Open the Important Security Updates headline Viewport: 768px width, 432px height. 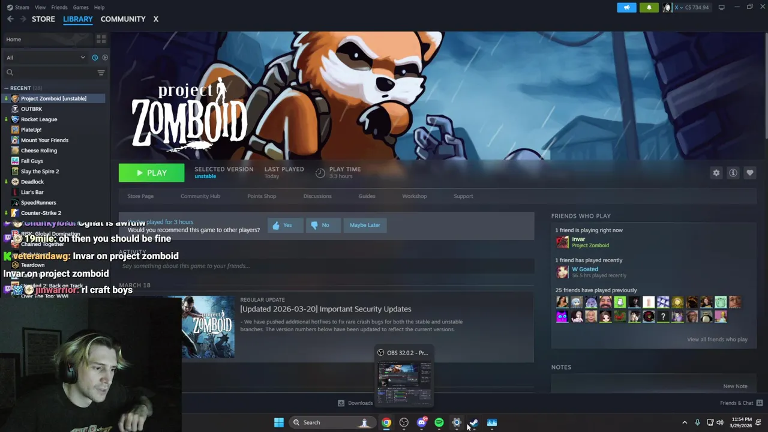(x=326, y=309)
